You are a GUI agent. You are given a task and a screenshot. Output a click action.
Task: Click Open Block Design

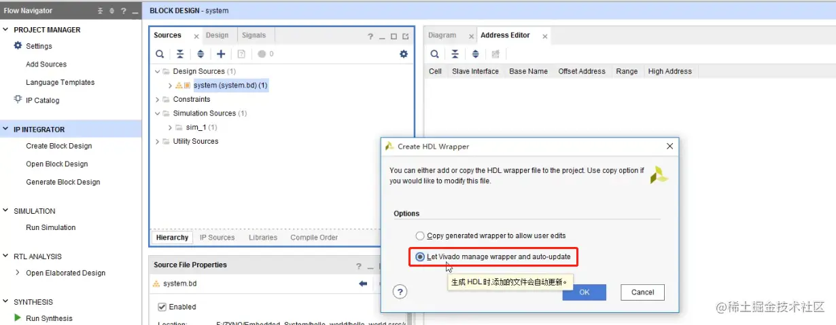tap(57, 164)
